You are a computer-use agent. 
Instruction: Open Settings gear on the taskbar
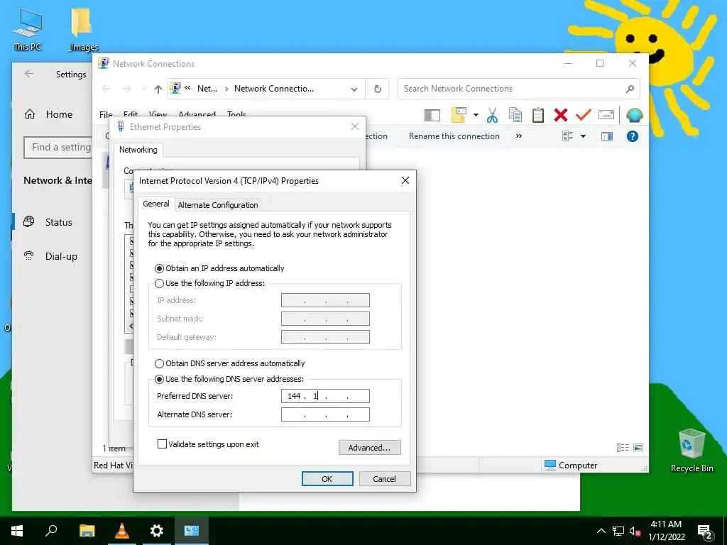(x=157, y=531)
